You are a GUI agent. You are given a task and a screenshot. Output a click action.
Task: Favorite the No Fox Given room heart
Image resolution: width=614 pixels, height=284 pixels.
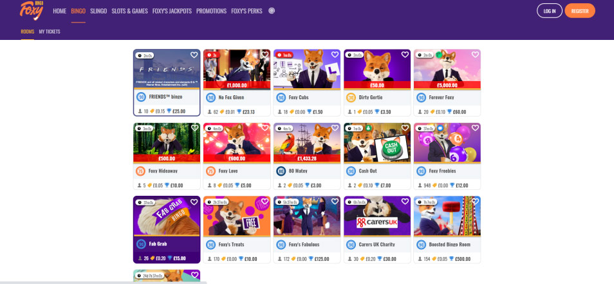(x=265, y=55)
